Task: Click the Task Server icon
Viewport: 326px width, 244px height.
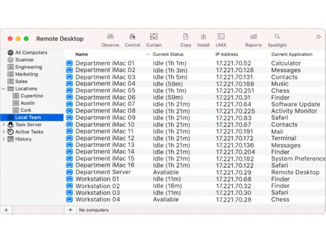Action: click(x=10, y=124)
